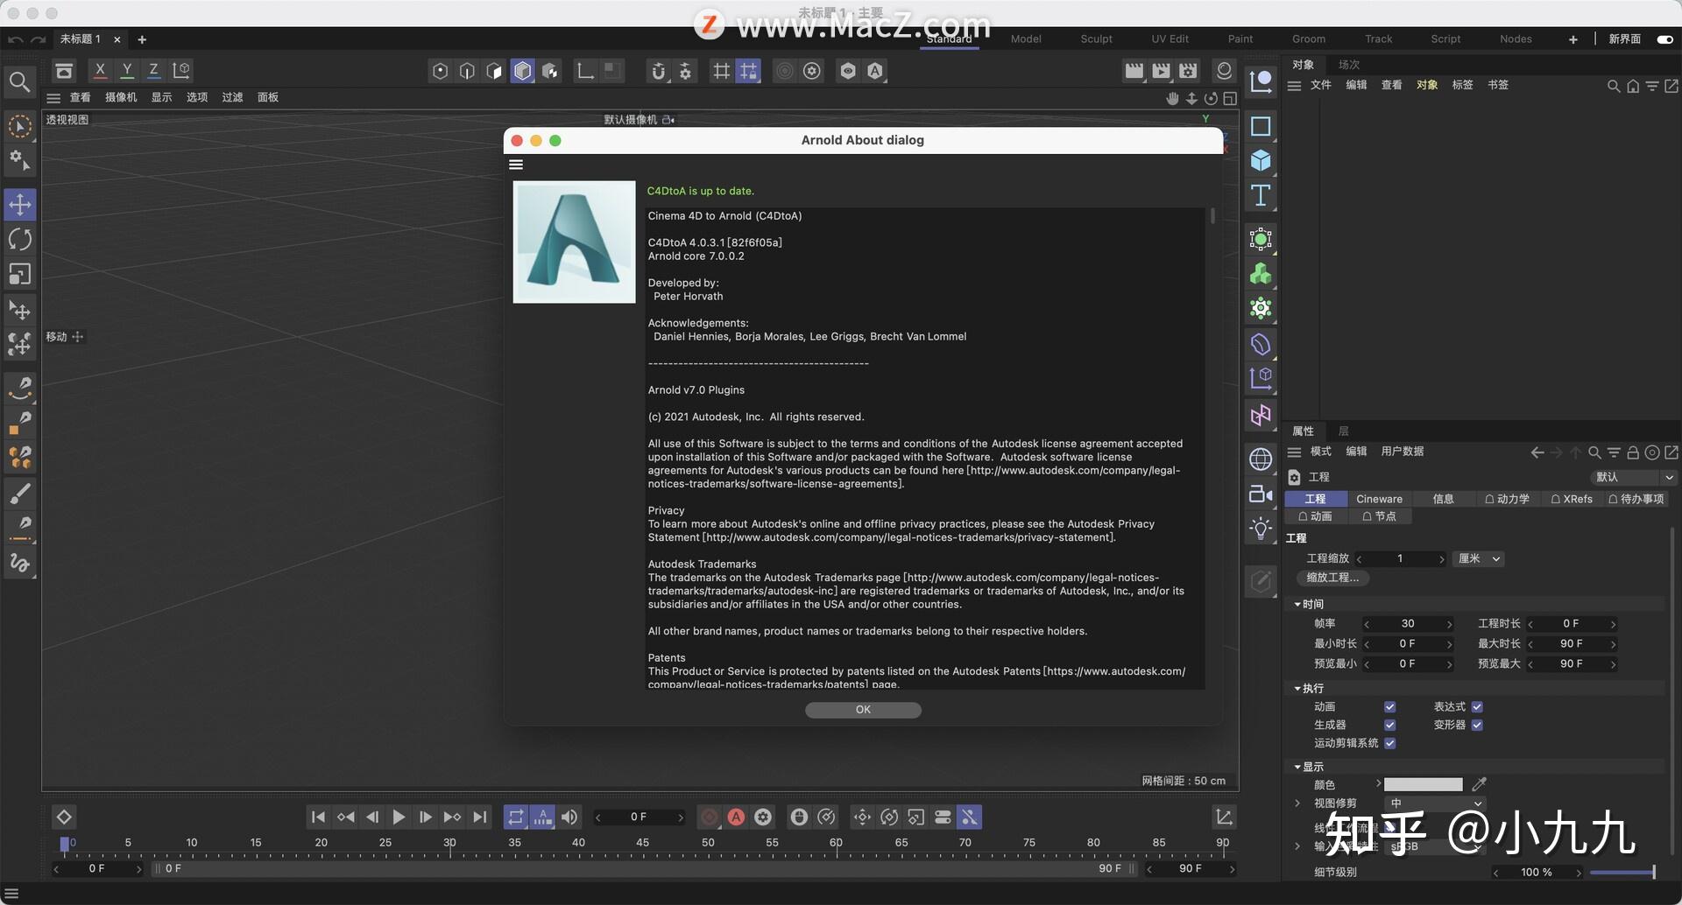Open the XRefs attribute tab
Viewport: 1682px width, 905px height.
click(x=1572, y=499)
